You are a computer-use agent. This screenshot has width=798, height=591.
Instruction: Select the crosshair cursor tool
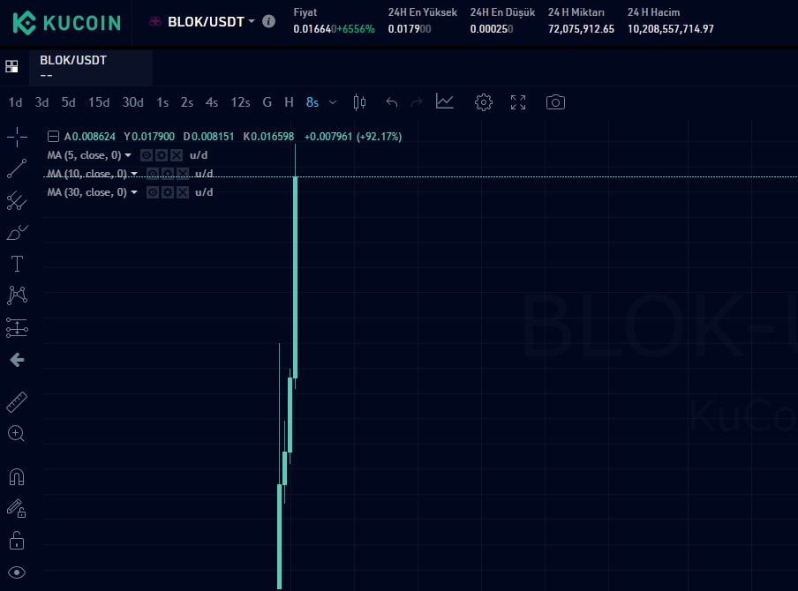[17, 137]
